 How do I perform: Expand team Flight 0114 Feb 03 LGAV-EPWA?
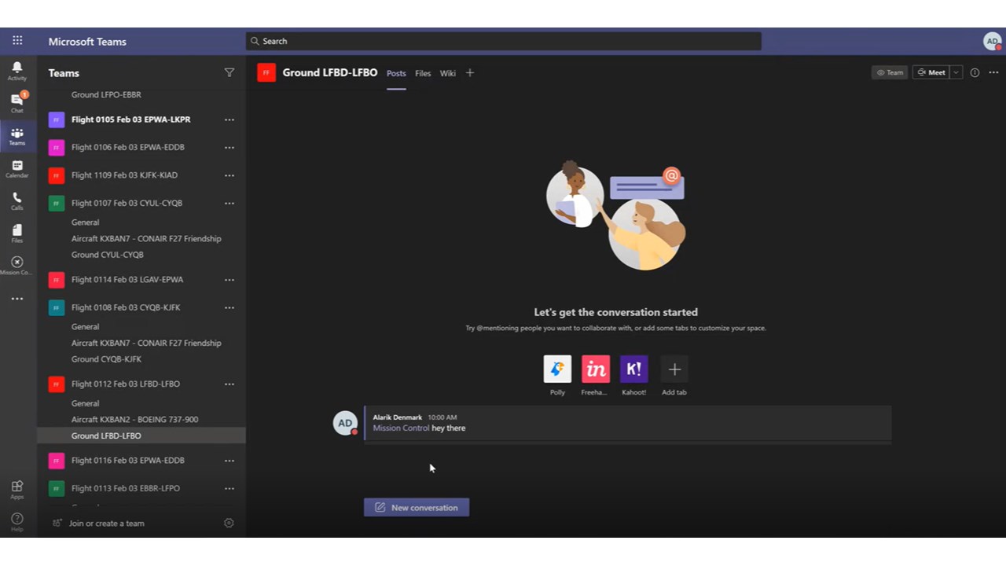(127, 279)
